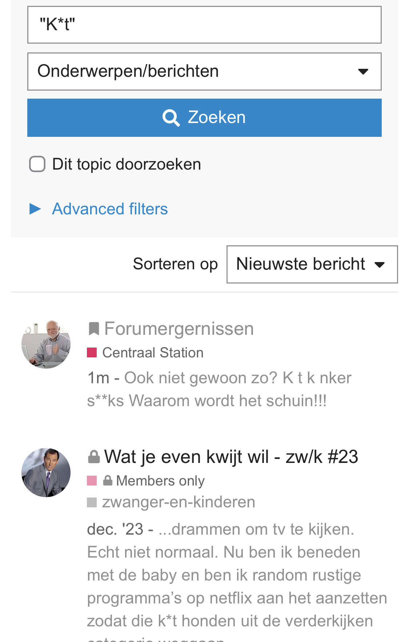The width and height of the screenshot is (409, 642).
Task: Open topic Wat je even kwijt wil - zw/k #23
Action: (x=231, y=457)
